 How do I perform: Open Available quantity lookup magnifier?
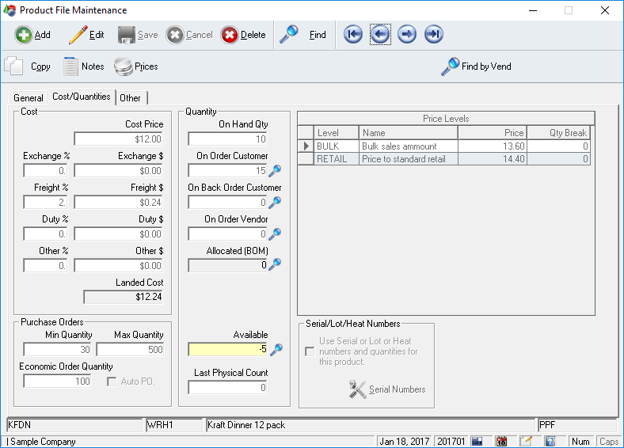click(276, 349)
